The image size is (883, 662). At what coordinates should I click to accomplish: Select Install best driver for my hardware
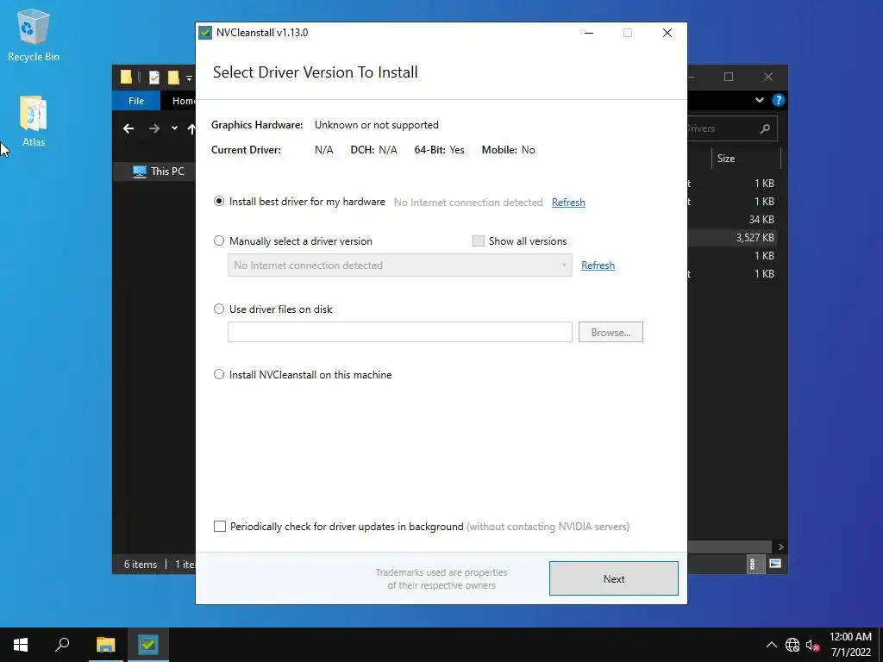pos(299,202)
